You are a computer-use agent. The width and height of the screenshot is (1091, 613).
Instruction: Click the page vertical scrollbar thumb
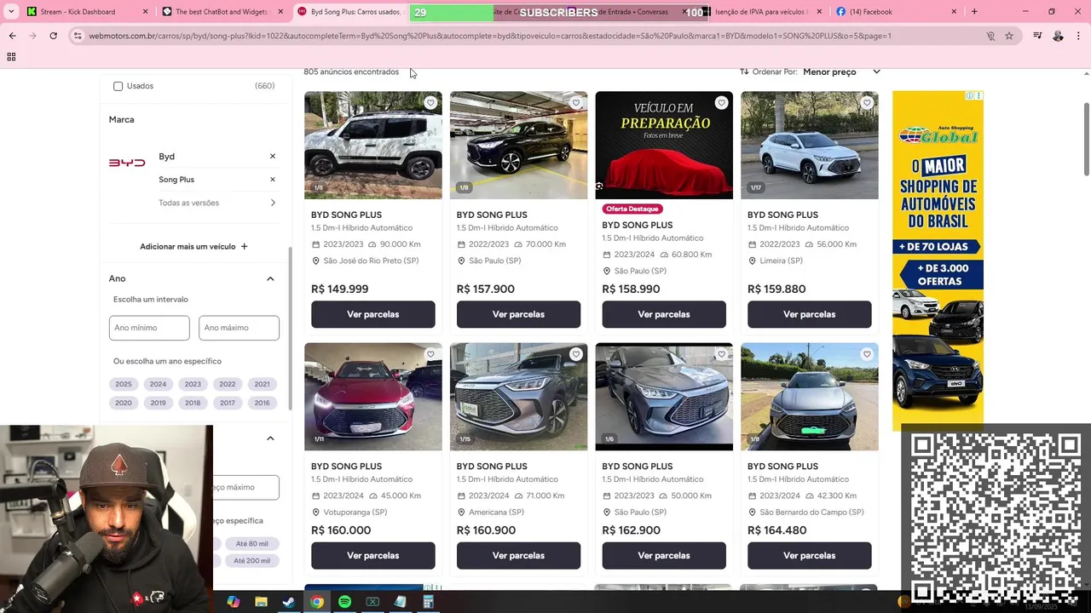pos(1087,140)
